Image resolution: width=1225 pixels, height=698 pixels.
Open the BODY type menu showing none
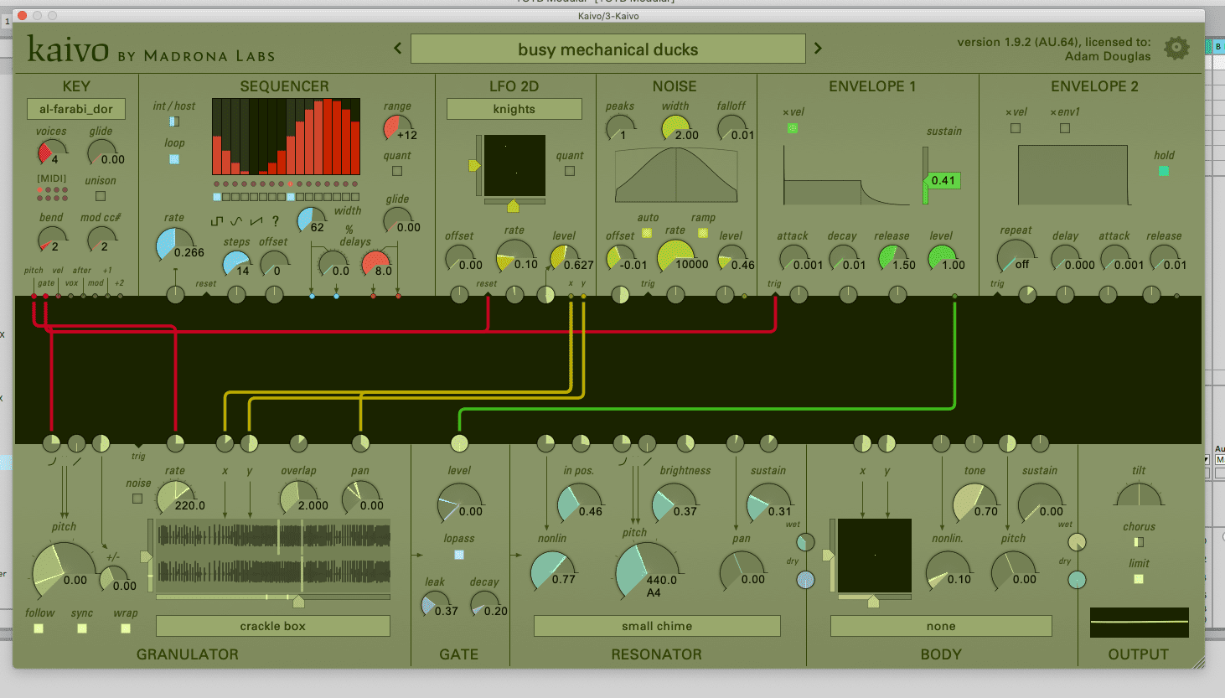(x=941, y=626)
